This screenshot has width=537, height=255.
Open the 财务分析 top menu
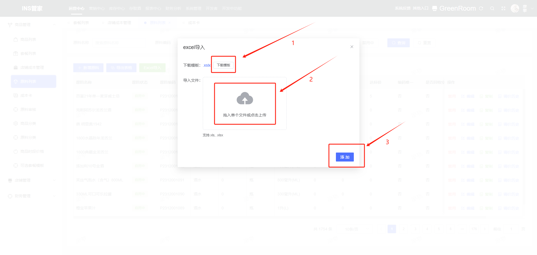pos(173,8)
